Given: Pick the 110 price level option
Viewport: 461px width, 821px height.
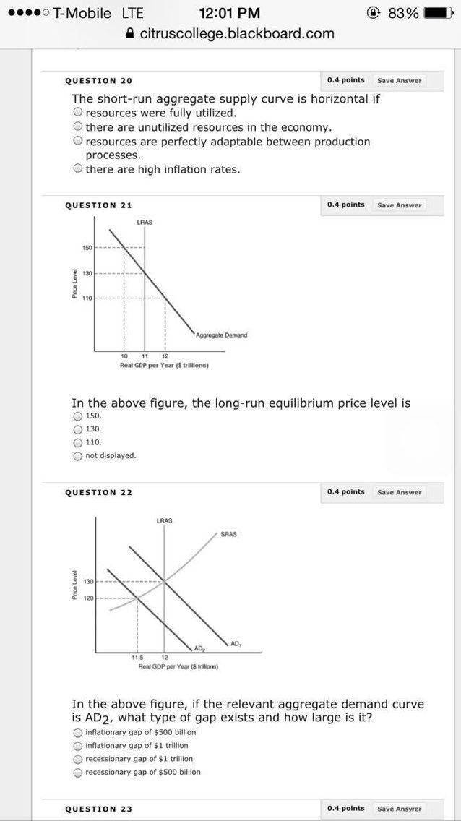Looking at the screenshot, I should (x=77, y=442).
